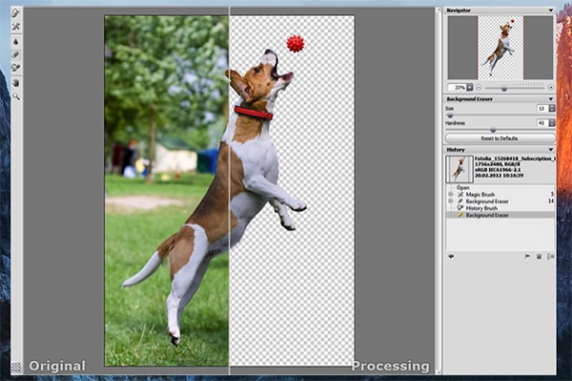This screenshot has height=381, width=572.
Task: Open the 33% zoom level dropdown
Action: tap(470, 87)
